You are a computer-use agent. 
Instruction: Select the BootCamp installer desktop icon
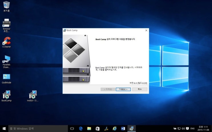tap(6, 96)
